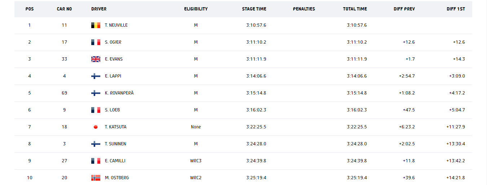Click the Finnish flag beside K. Rovanperä

coord(96,93)
